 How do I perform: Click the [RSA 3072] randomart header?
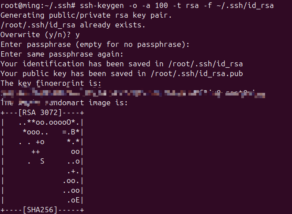(x=40, y=112)
